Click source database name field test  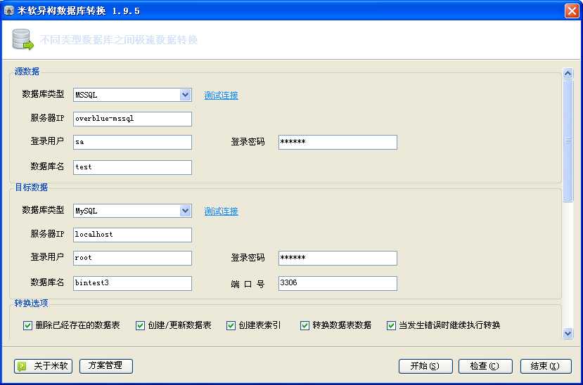132,167
